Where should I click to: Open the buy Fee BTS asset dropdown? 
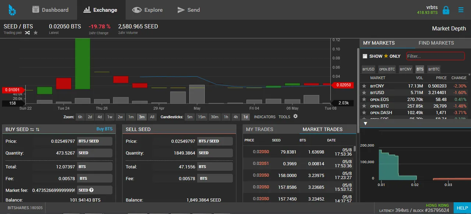click(x=95, y=178)
